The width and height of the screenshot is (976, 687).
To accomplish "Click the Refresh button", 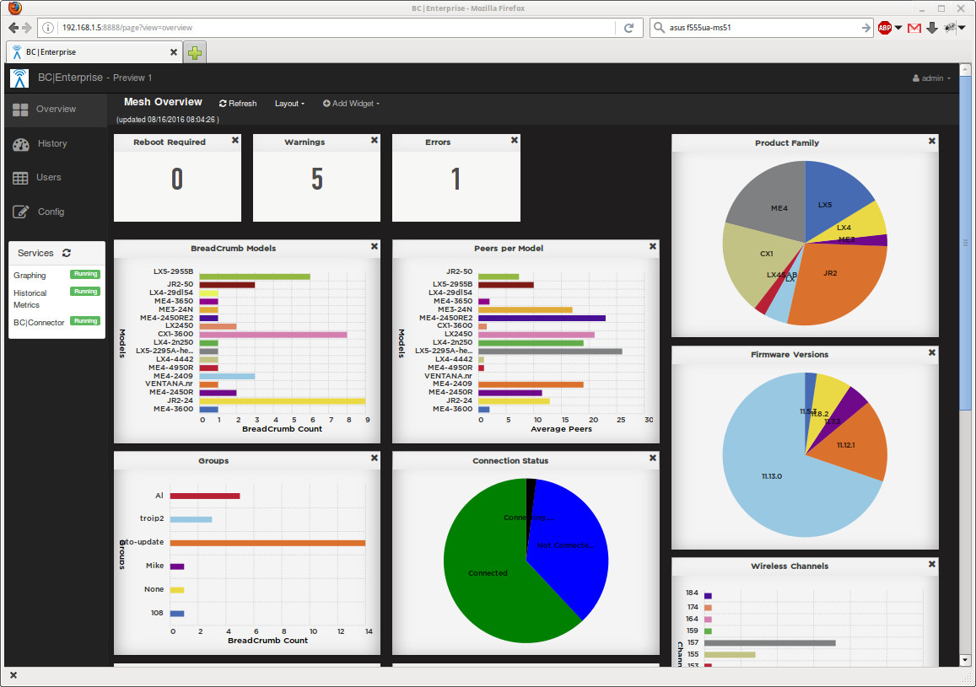I will (x=238, y=104).
